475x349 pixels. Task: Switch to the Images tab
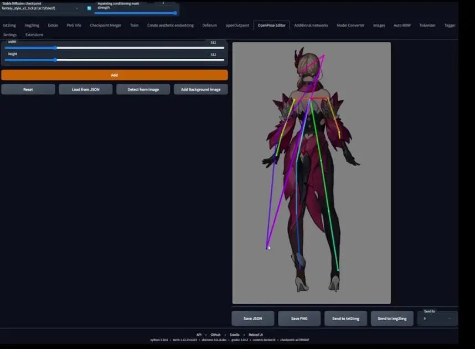(379, 25)
